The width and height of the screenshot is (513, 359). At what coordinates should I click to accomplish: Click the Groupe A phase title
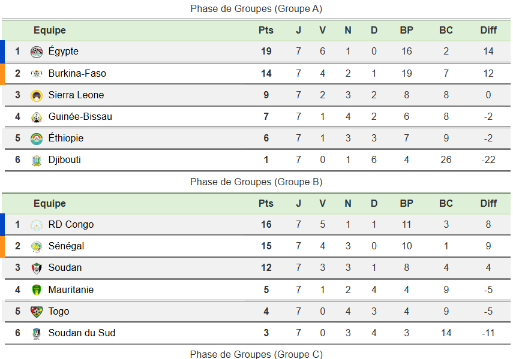(256, 8)
